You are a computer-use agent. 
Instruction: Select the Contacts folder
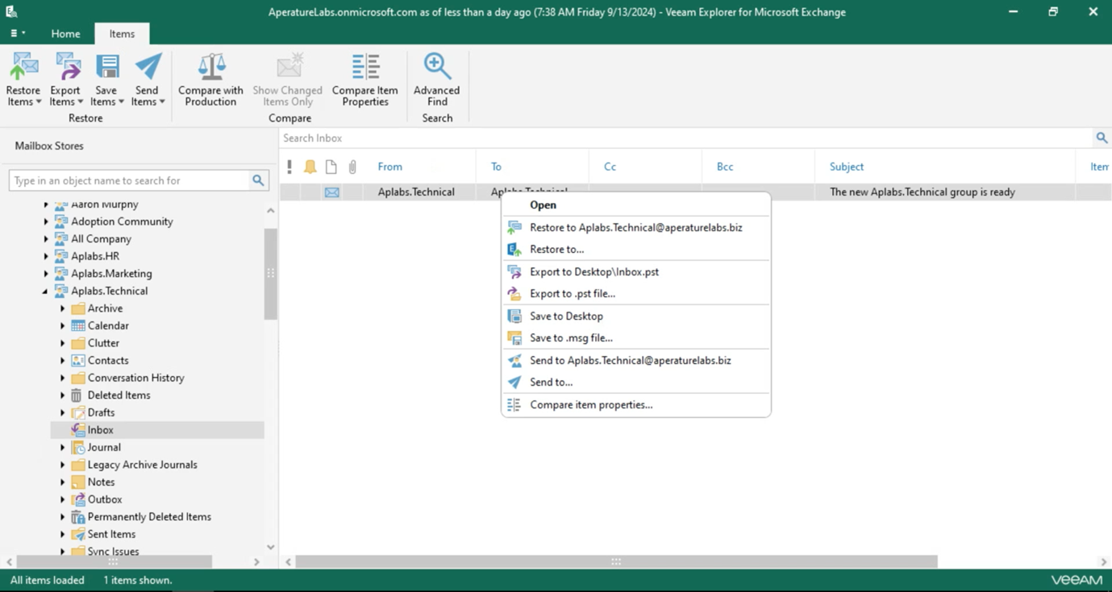click(108, 360)
